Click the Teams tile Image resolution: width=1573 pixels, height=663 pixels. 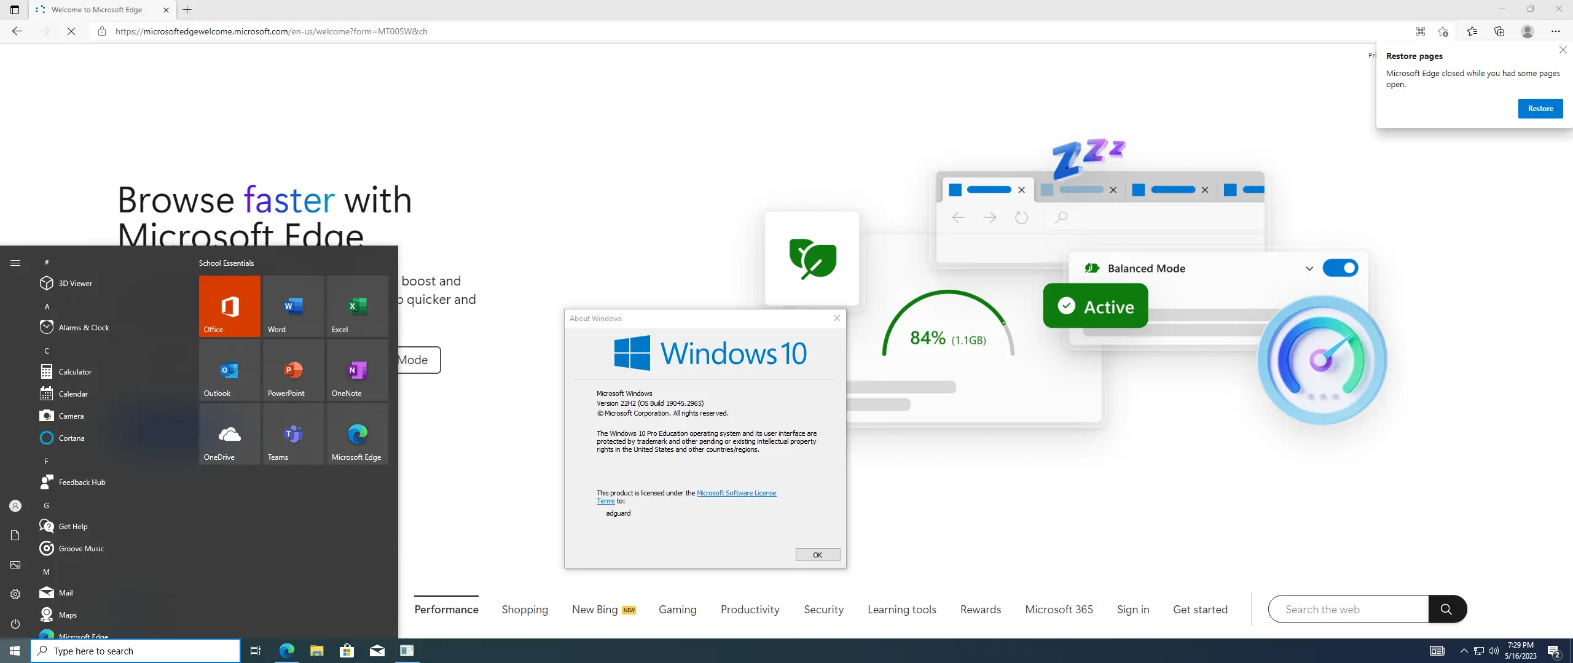tap(293, 434)
